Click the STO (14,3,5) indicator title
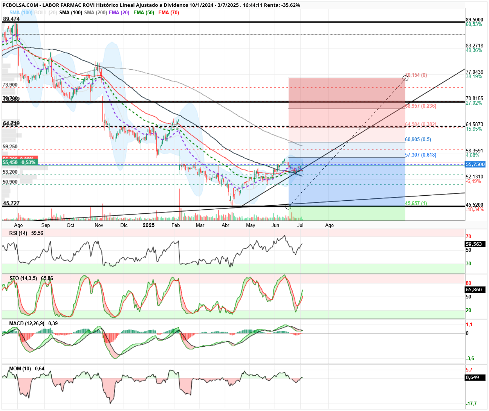This screenshot has width=489, height=411. 23,278
